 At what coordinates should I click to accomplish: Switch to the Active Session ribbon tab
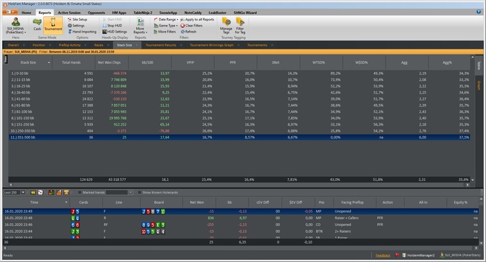point(69,12)
